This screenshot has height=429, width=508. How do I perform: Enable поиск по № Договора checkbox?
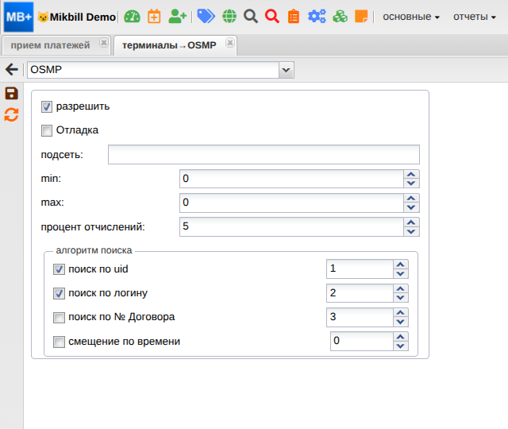tap(59, 318)
